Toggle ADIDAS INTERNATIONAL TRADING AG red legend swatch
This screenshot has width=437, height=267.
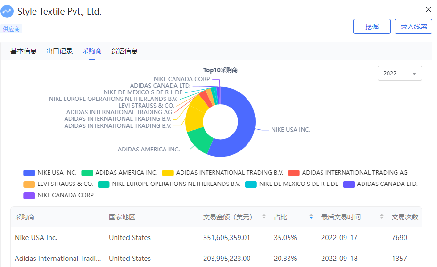294,173
